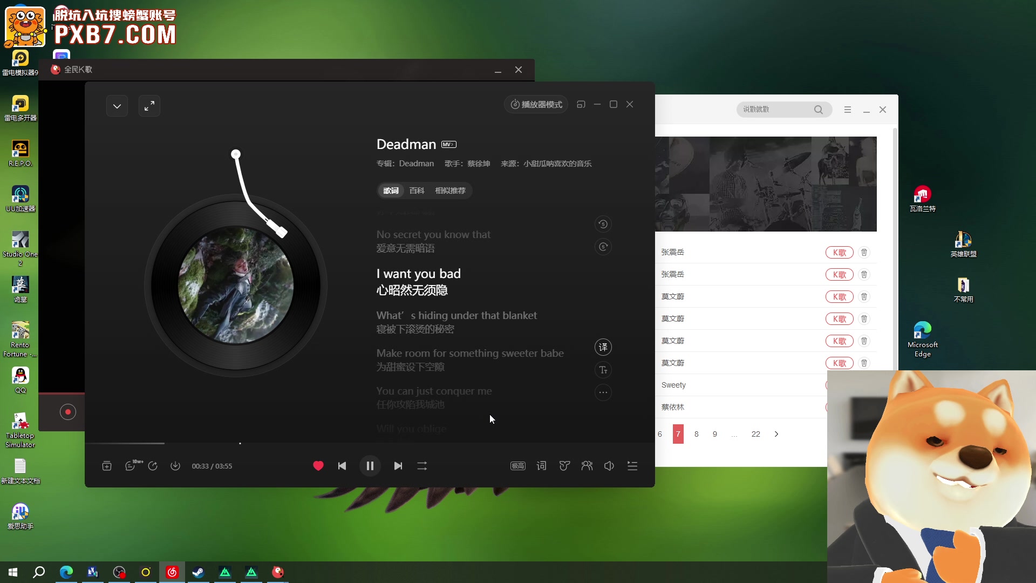Switch to 播放器模式 player mode
This screenshot has height=583, width=1036.
pos(536,104)
